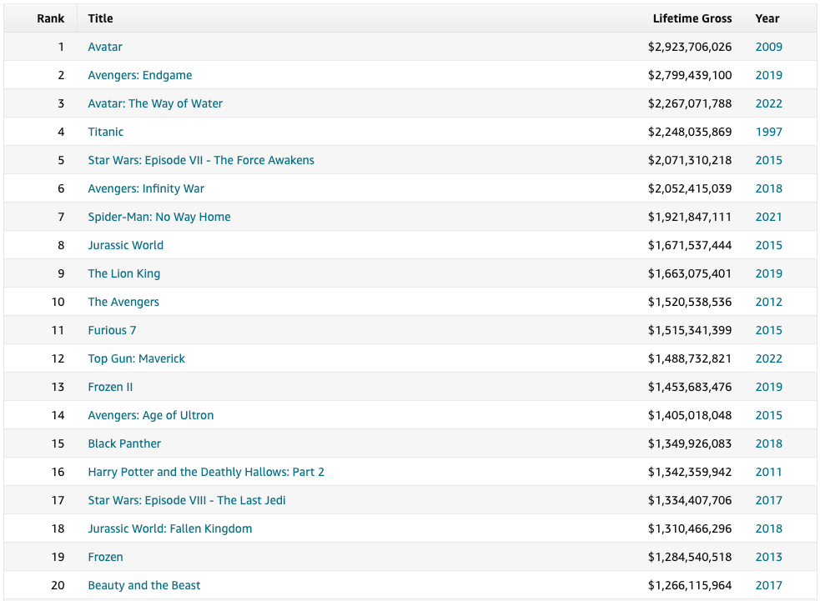Click year 2018 in Infinity War row
This screenshot has height=601, width=820.
tap(769, 188)
